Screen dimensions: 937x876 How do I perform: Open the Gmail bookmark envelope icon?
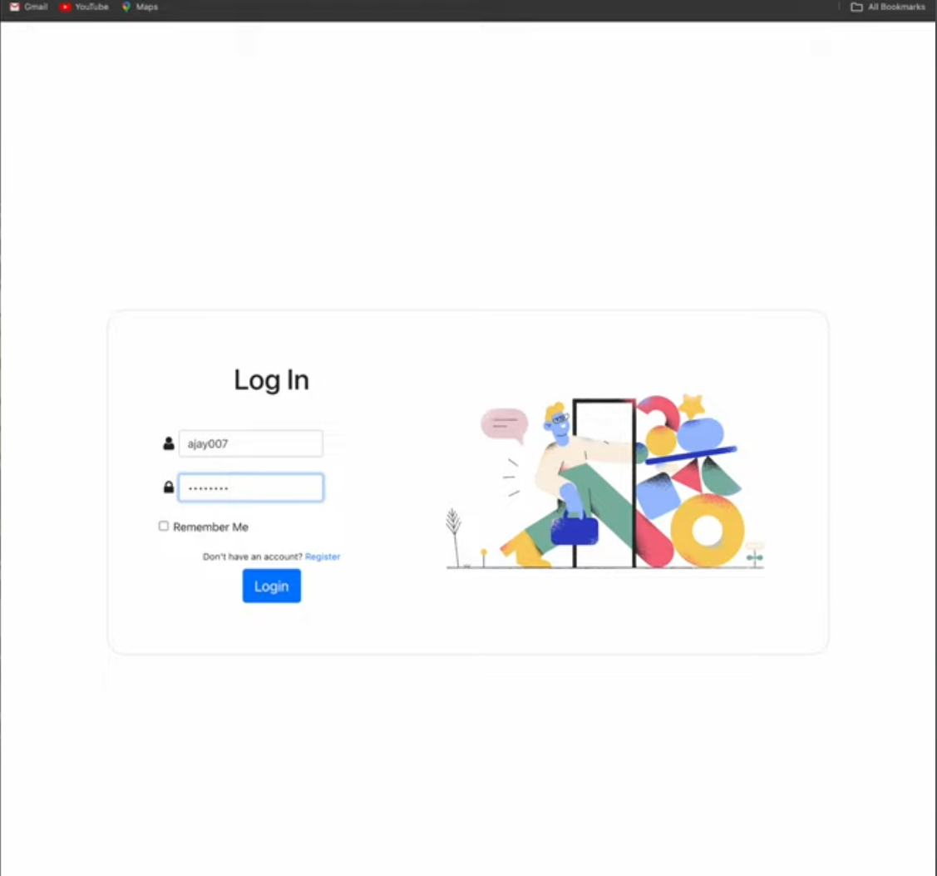tap(14, 7)
